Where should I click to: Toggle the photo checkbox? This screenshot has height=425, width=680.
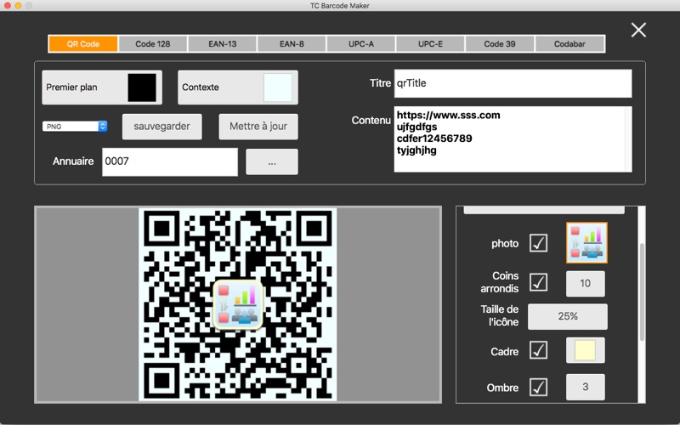(538, 243)
